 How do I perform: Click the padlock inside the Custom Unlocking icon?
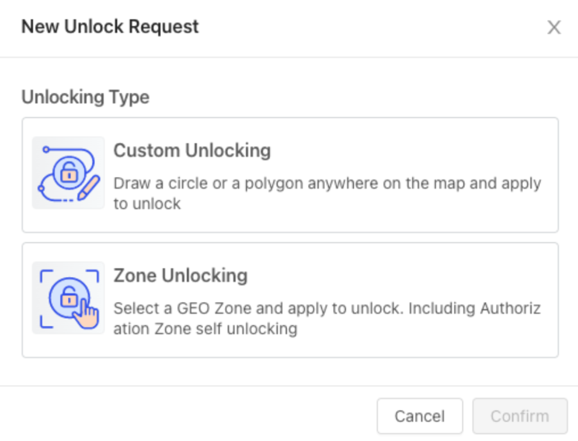pyautogui.click(x=68, y=174)
